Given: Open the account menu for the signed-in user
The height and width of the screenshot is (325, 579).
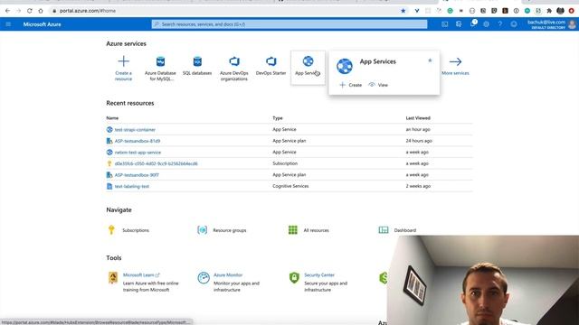Looking at the screenshot, I should [552, 24].
